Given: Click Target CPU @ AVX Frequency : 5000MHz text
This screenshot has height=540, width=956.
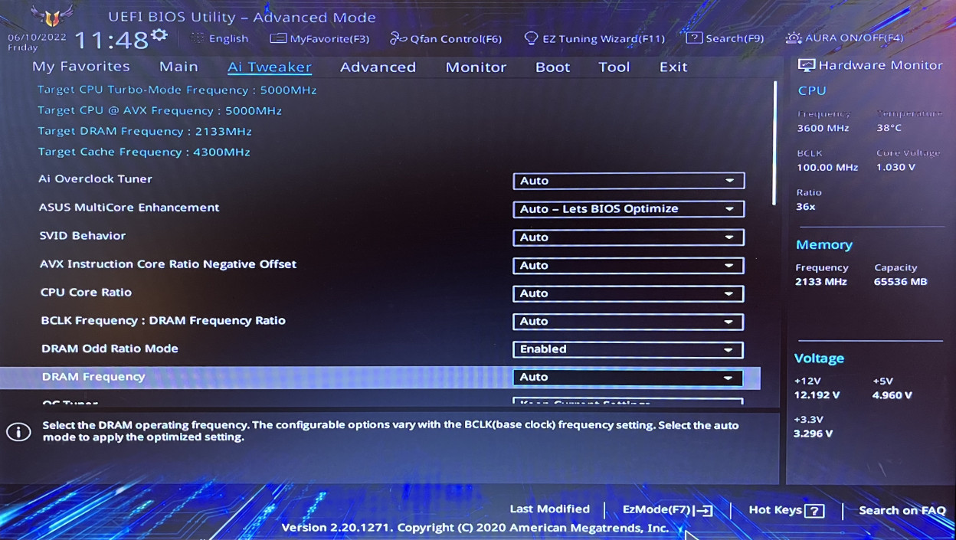Looking at the screenshot, I should pyautogui.click(x=160, y=110).
